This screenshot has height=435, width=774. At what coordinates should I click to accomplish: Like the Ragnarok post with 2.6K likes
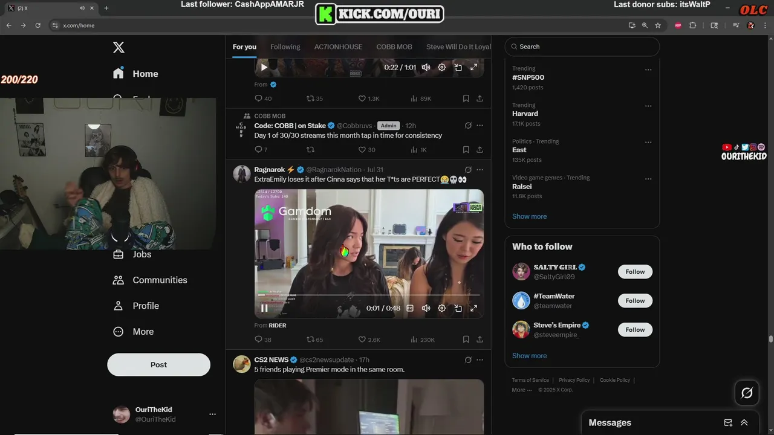pyautogui.click(x=369, y=340)
